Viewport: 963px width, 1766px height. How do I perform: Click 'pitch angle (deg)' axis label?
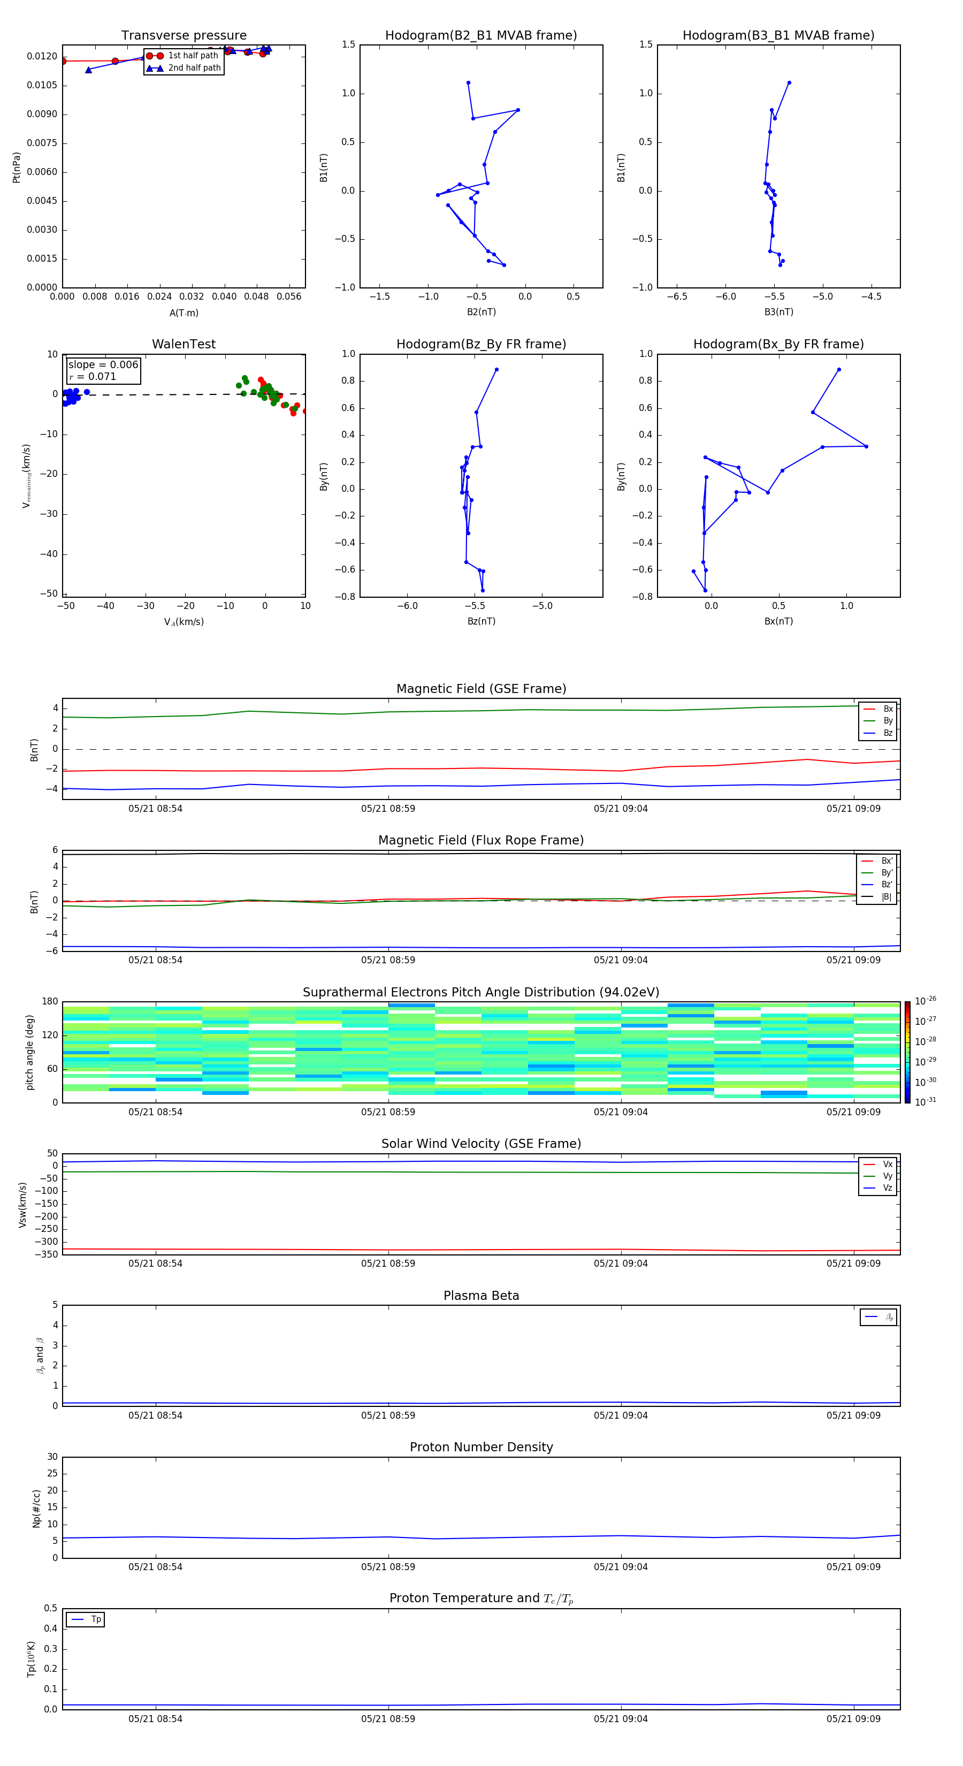click(29, 1052)
